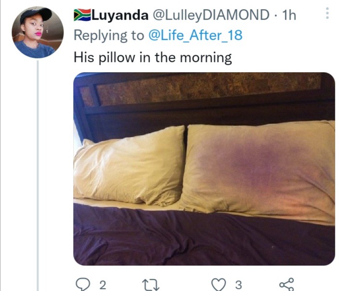
Task: Open the pillow photo attachment
Action: (204, 169)
